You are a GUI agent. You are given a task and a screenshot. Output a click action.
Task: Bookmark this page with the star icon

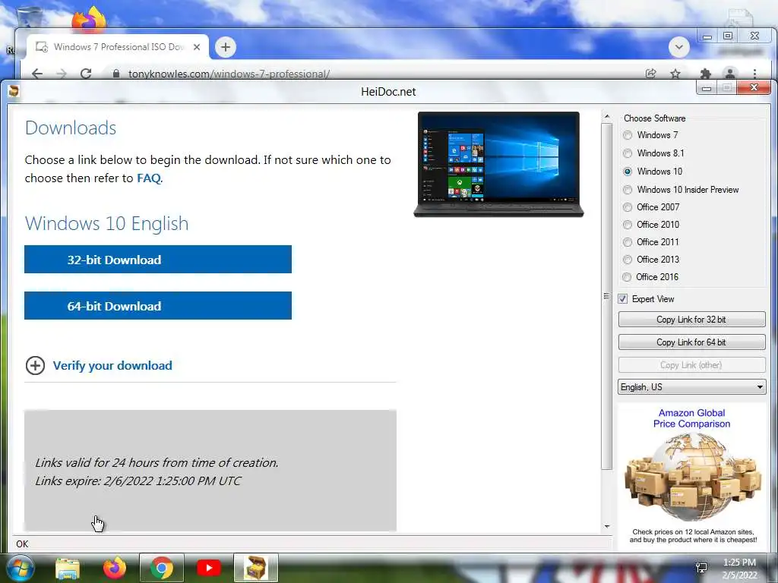coord(675,74)
